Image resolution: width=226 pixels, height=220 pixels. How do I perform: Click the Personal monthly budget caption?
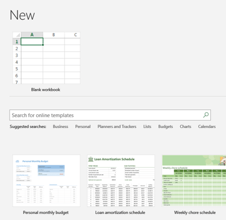(x=46, y=213)
